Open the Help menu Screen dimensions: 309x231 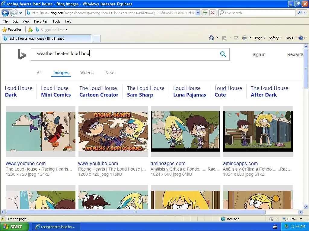click(x=68, y=21)
